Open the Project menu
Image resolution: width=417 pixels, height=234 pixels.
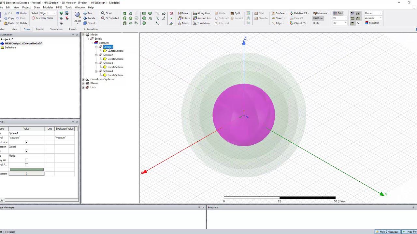pos(26,7)
